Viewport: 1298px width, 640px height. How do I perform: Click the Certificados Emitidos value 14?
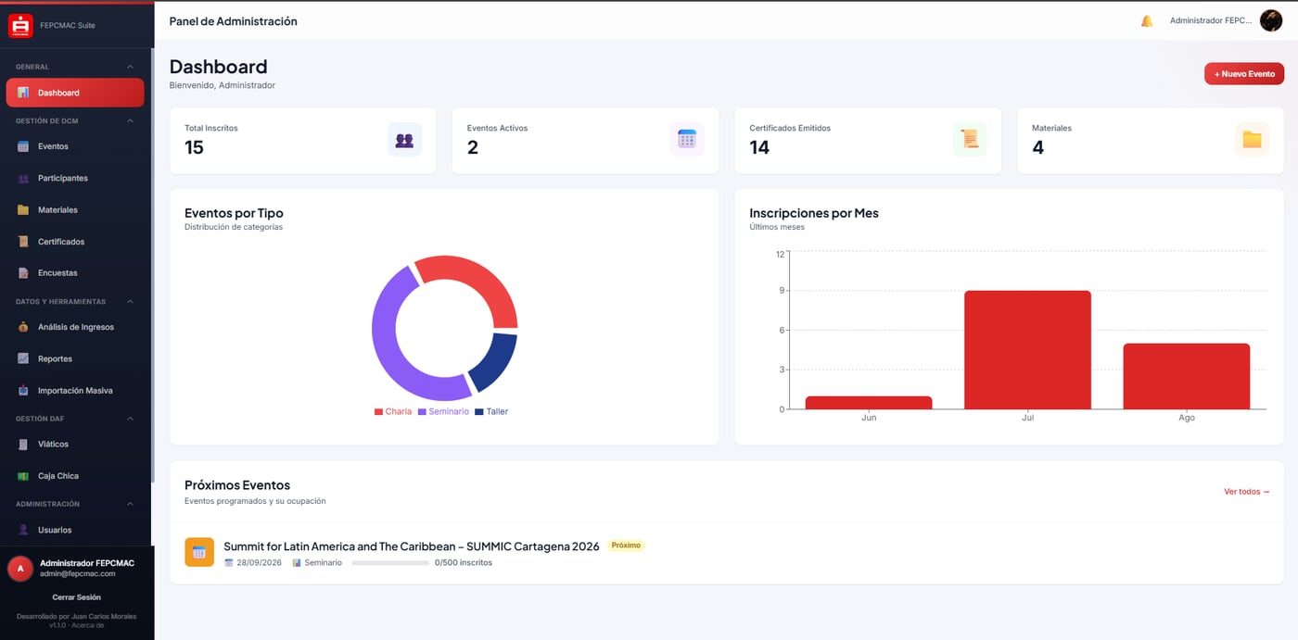click(759, 147)
